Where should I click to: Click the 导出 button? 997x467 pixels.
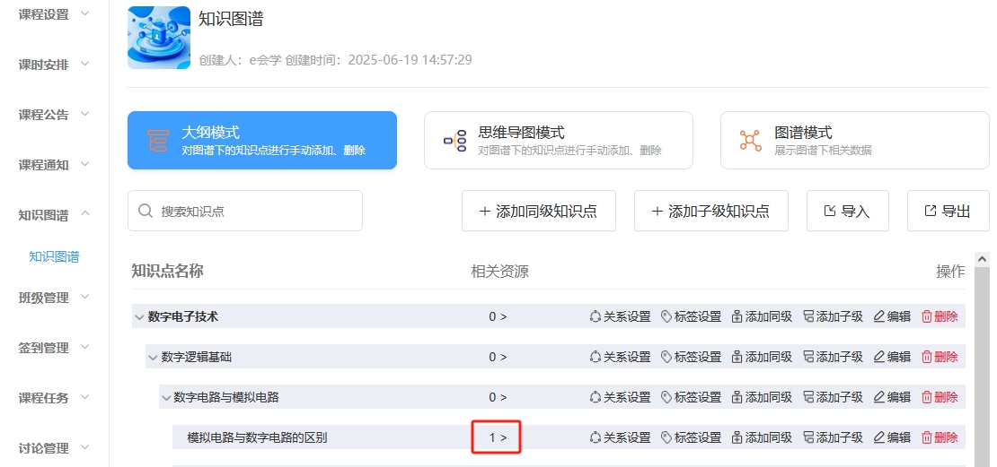pyautogui.click(x=948, y=212)
